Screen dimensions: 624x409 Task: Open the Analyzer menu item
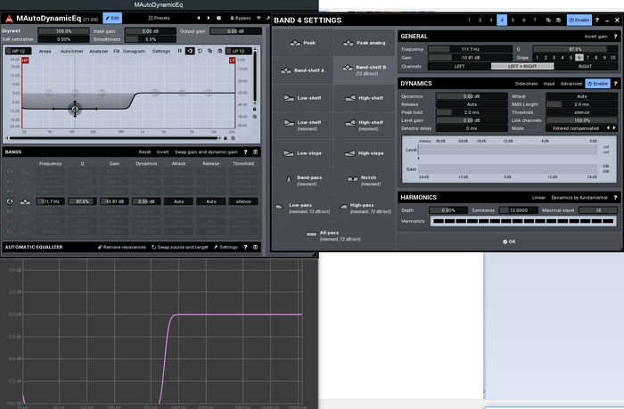click(98, 51)
